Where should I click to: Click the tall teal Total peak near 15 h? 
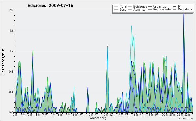[x=131, y=26]
